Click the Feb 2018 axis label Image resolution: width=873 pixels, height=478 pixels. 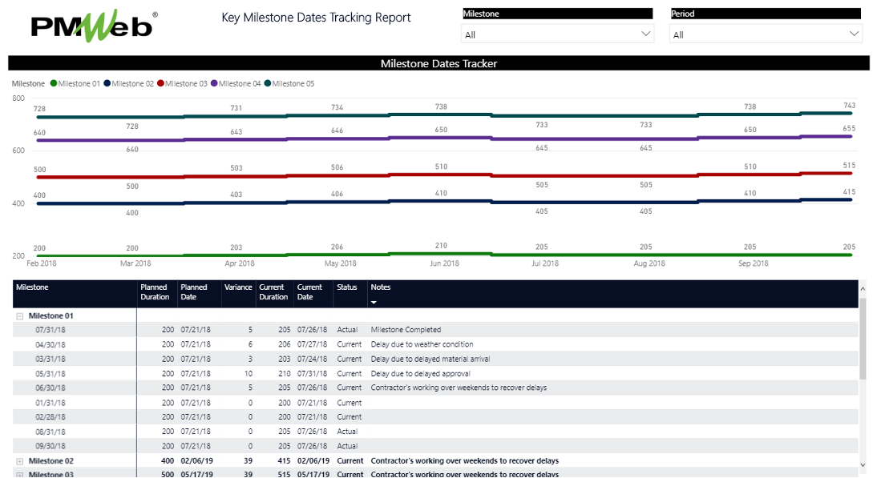pos(42,263)
